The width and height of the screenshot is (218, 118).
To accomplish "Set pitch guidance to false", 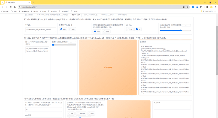I will pos(106,31).
